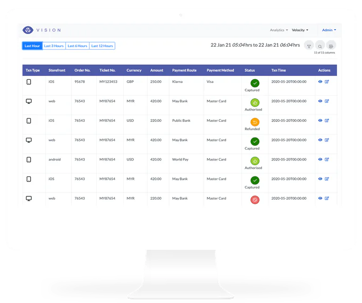Edit the World Pay android transaction
Image resolution: width=362 pixels, height=303 pixels.
(x=327, y=159)
